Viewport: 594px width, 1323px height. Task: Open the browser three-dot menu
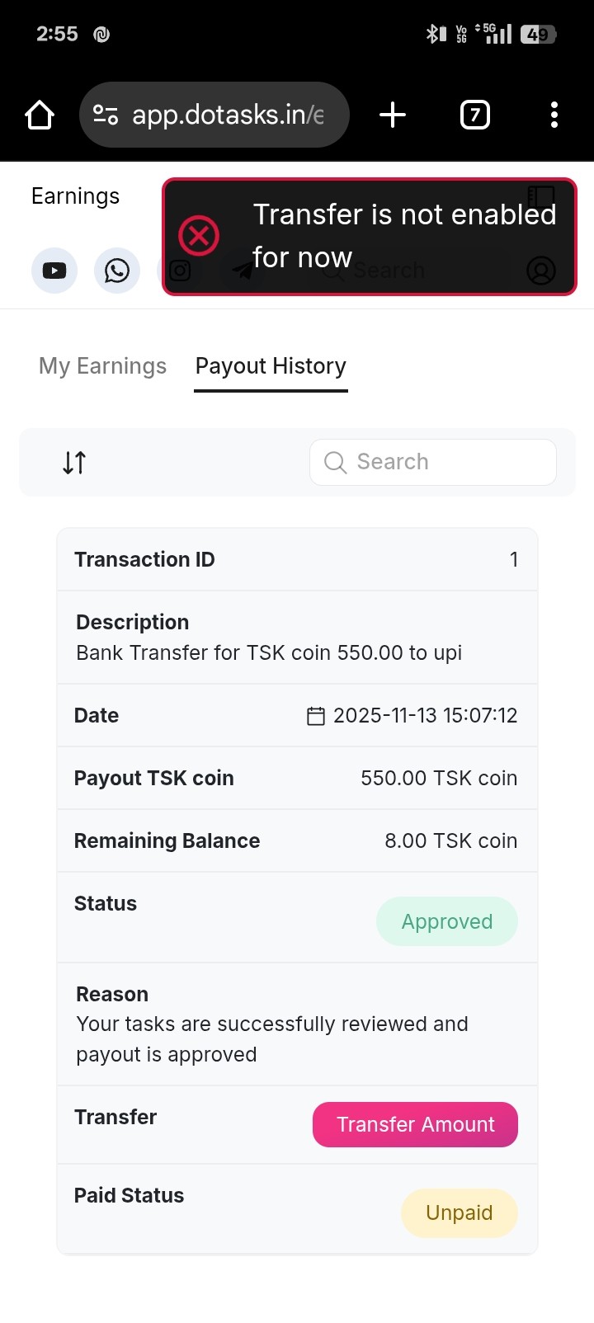point(554,115)
